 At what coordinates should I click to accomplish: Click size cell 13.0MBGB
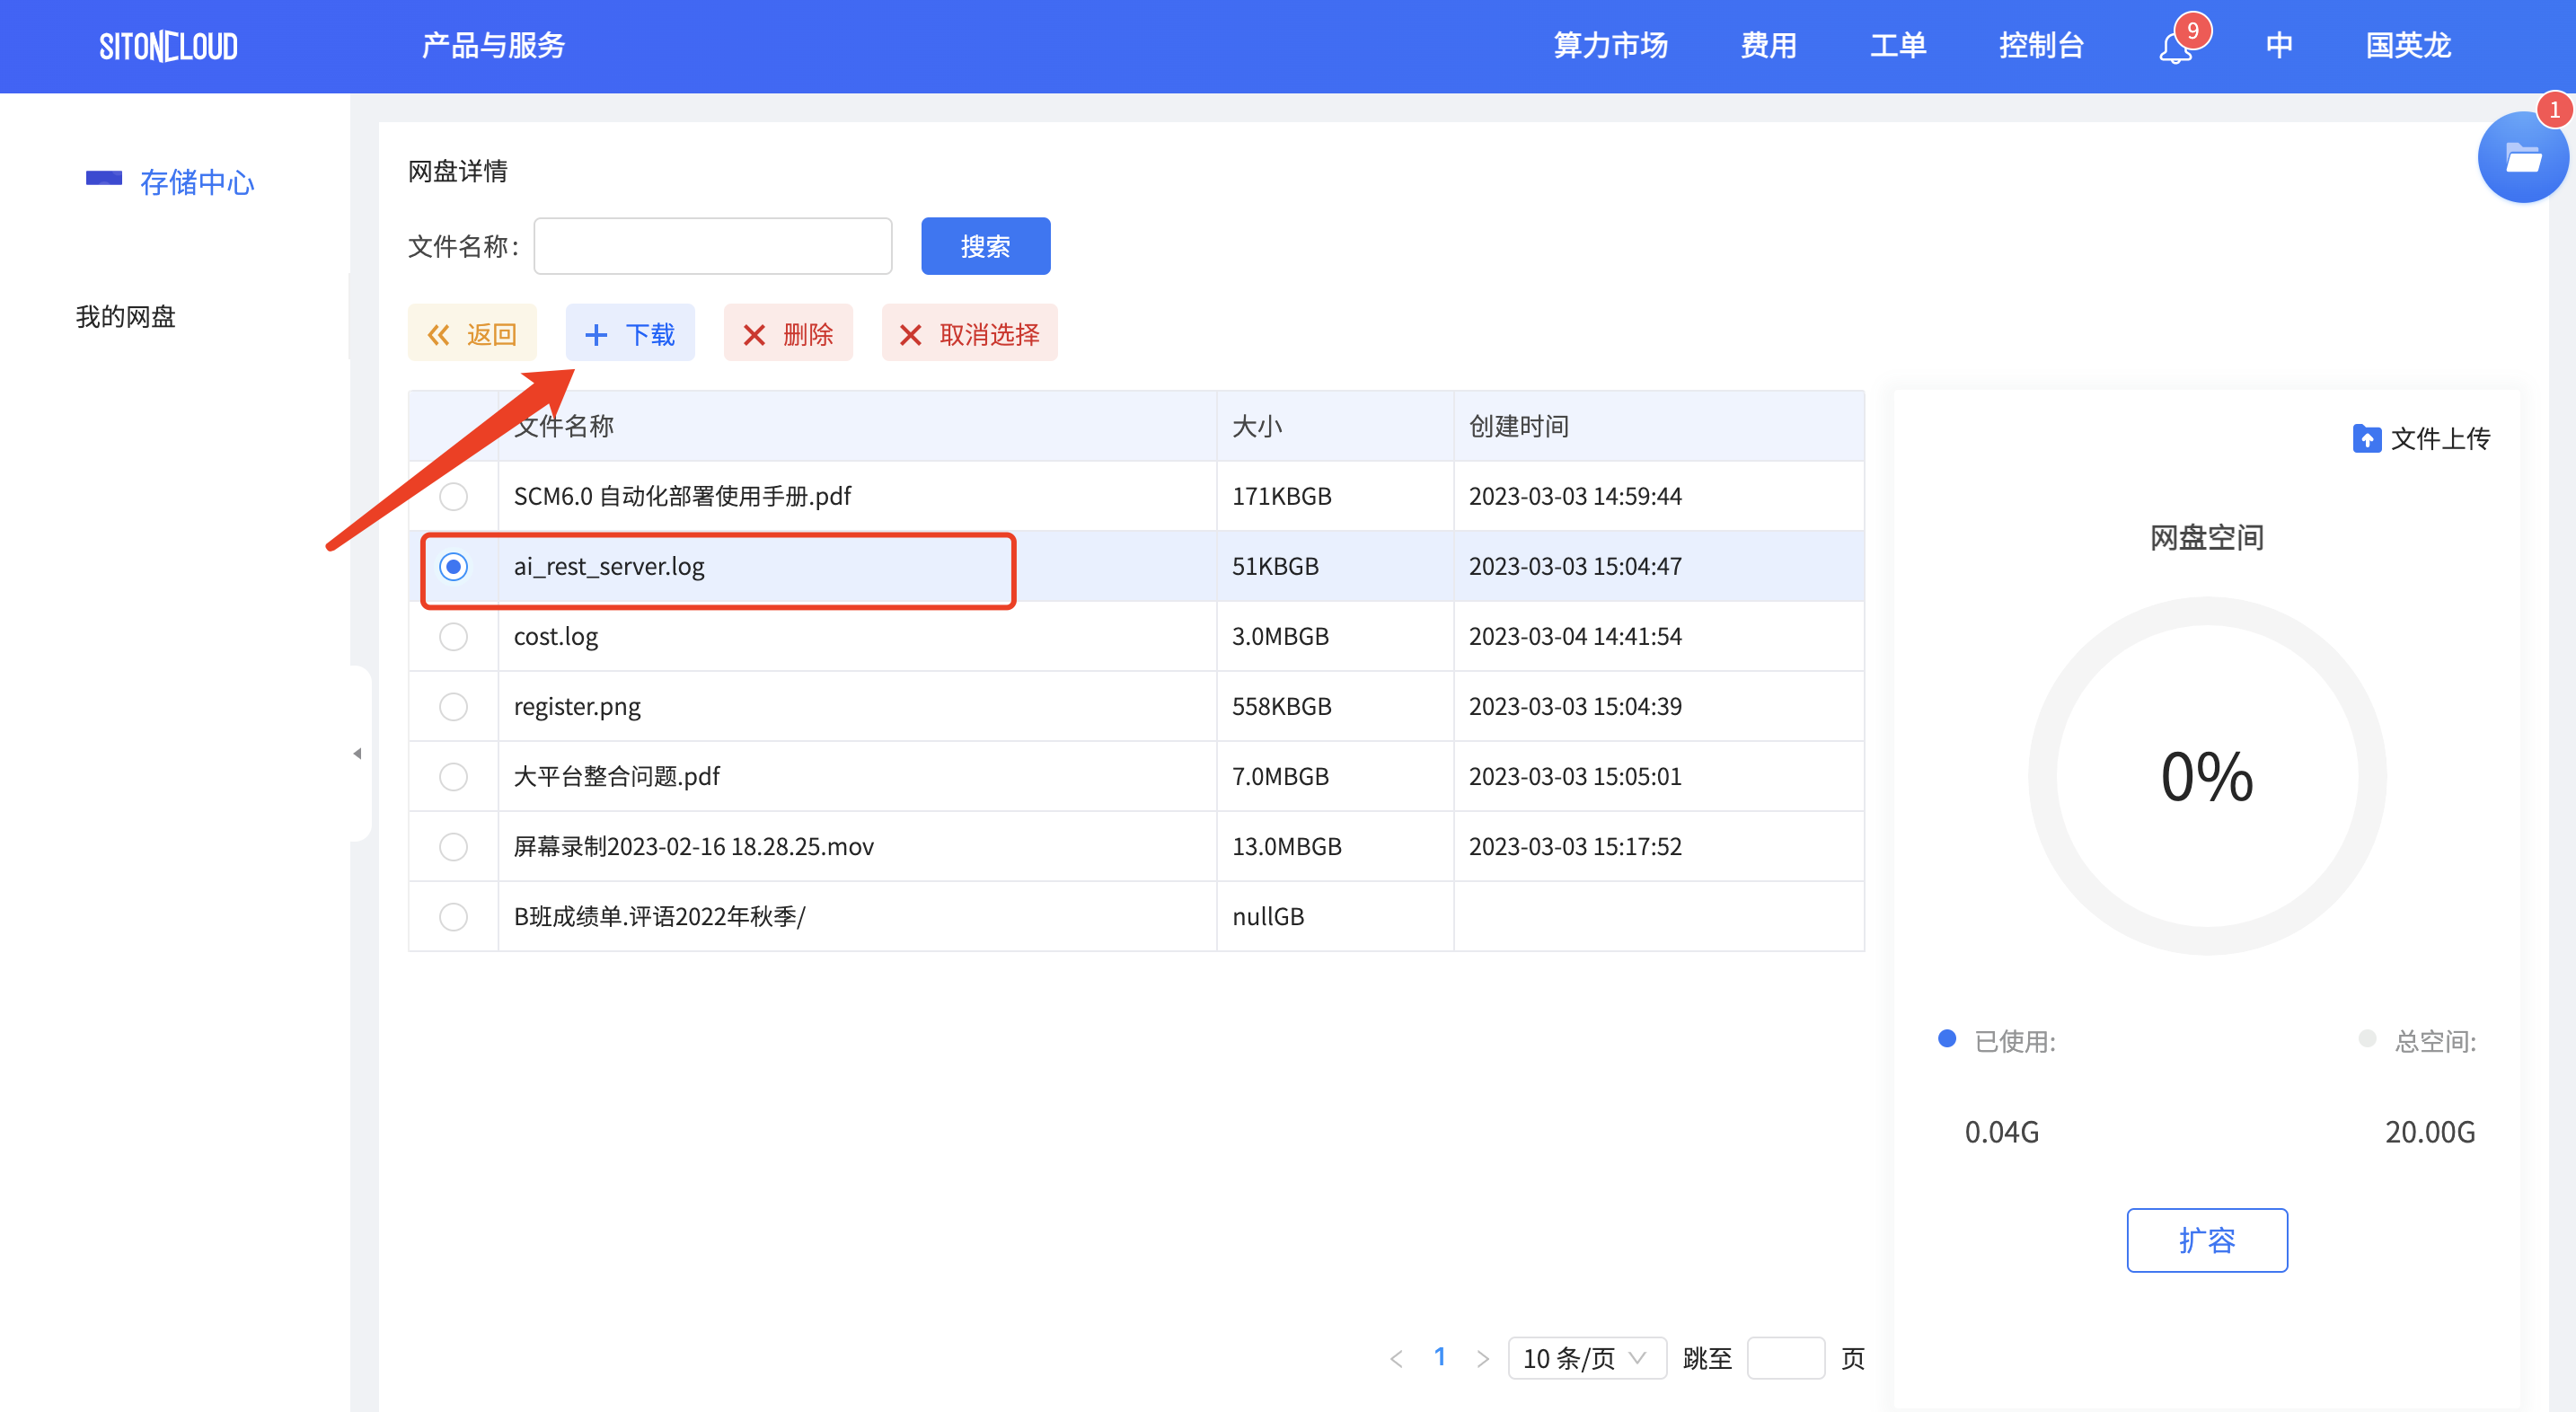pos(1286,846)
